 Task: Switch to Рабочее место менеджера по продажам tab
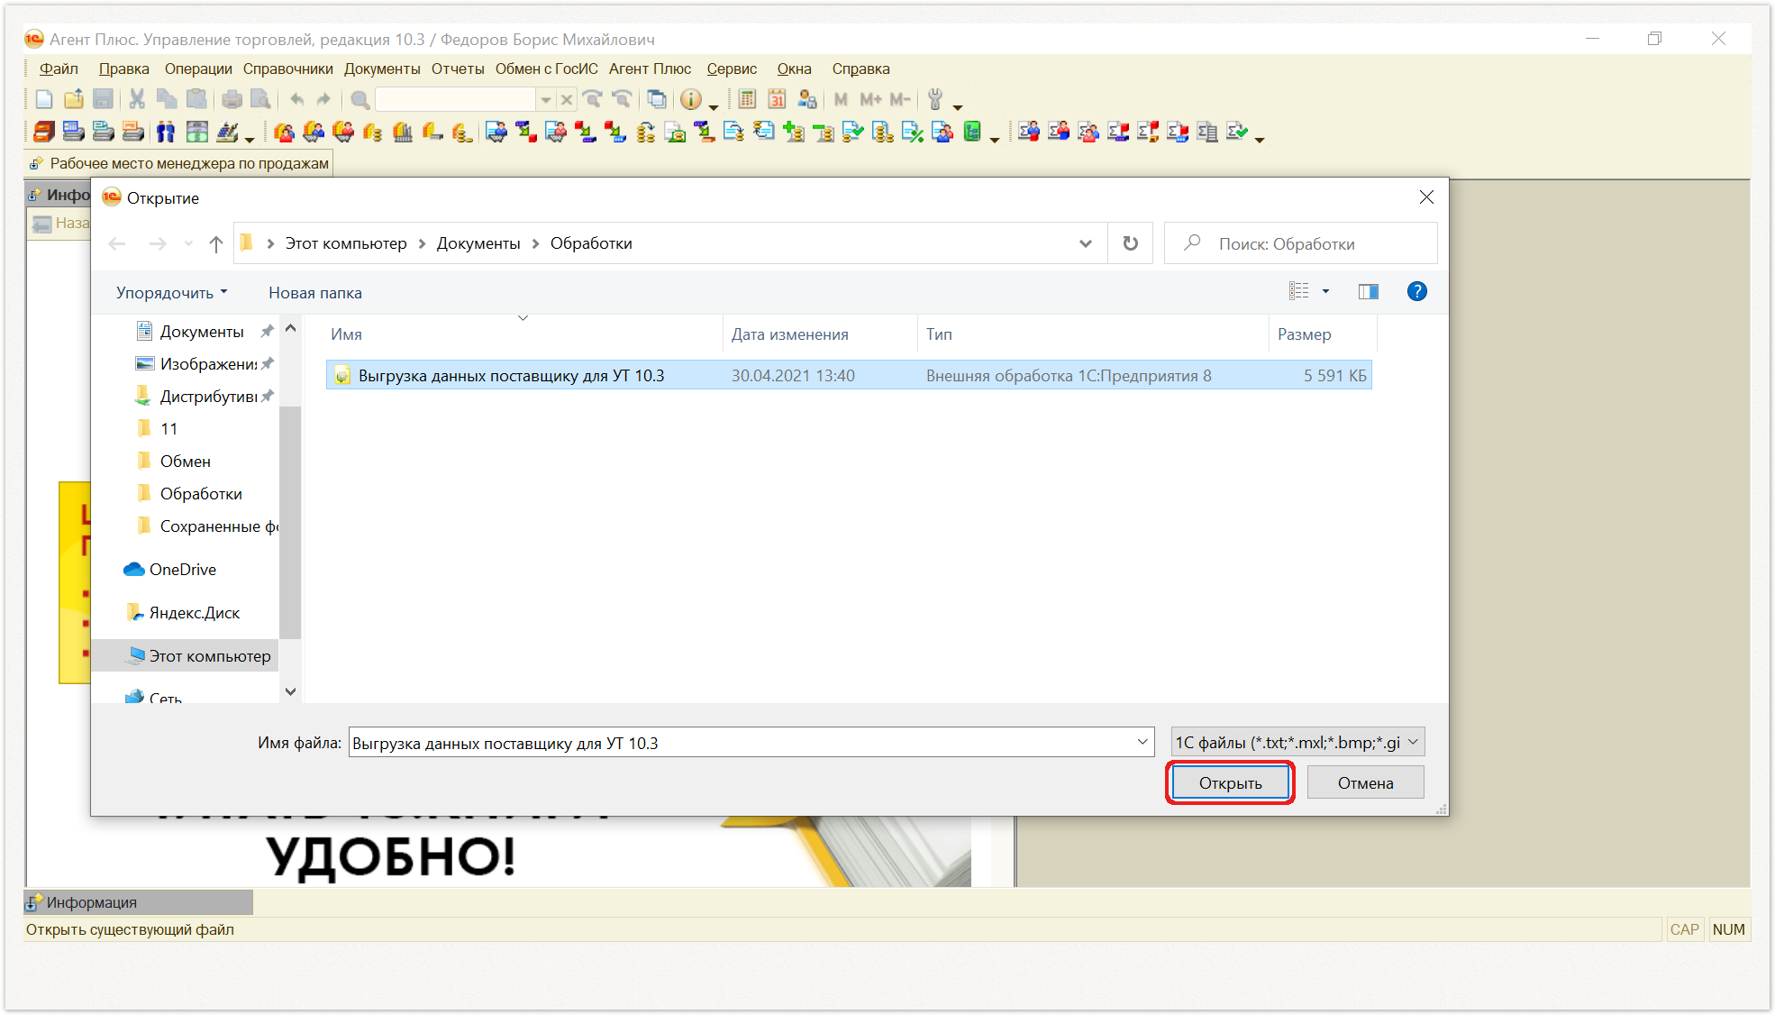(179, 163)
